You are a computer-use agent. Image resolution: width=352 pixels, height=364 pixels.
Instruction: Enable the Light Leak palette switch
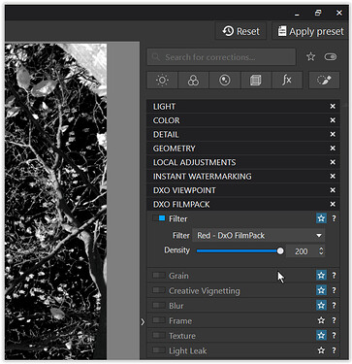[159, 350]
